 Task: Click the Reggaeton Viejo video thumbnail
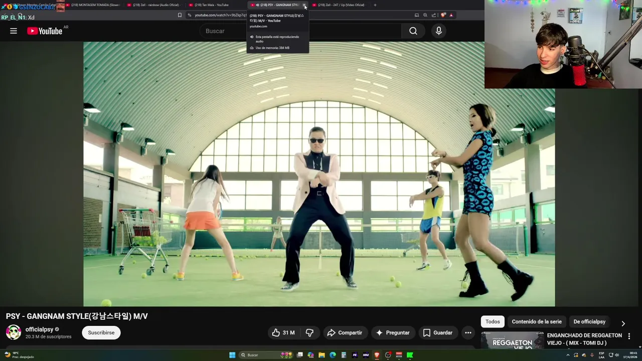(x=512, y=341)
